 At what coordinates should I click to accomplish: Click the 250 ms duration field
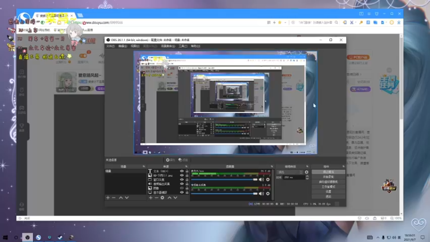293,177
